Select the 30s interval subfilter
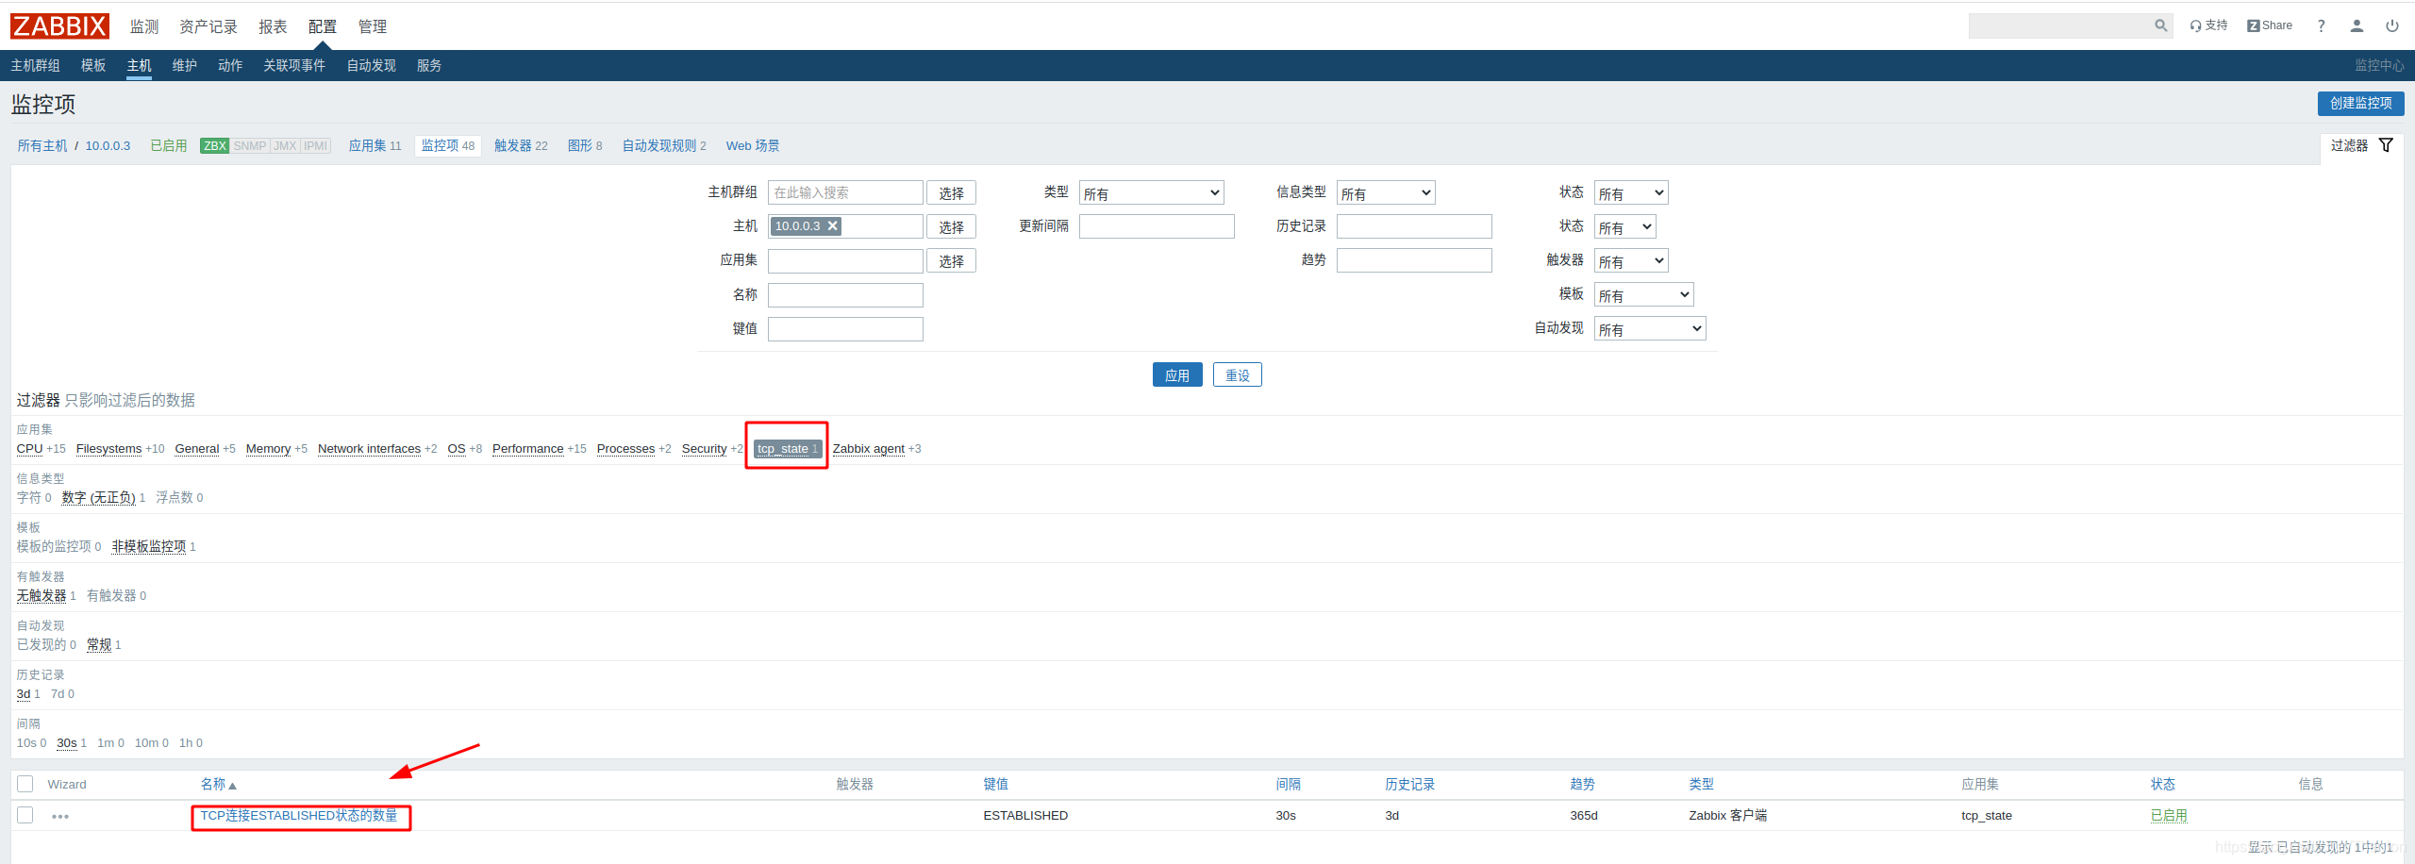 point(66,743)
